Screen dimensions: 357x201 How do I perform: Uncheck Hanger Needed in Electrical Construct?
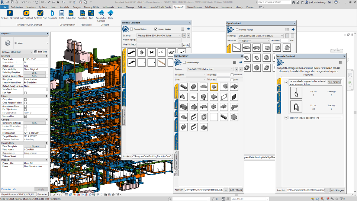coord(156,29)
